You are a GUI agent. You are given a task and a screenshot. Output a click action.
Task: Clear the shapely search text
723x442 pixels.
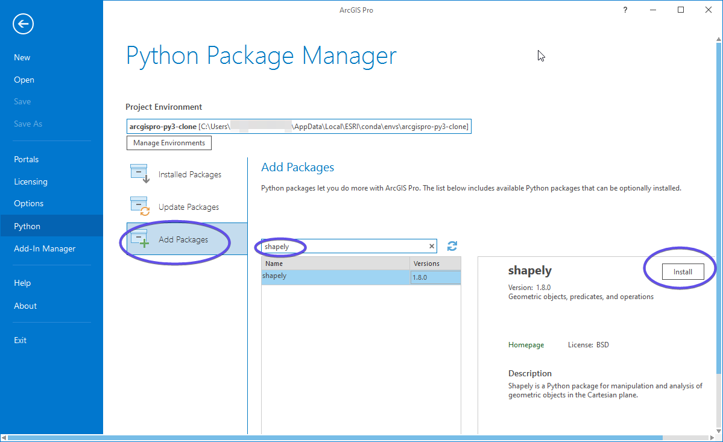(432, 246)
